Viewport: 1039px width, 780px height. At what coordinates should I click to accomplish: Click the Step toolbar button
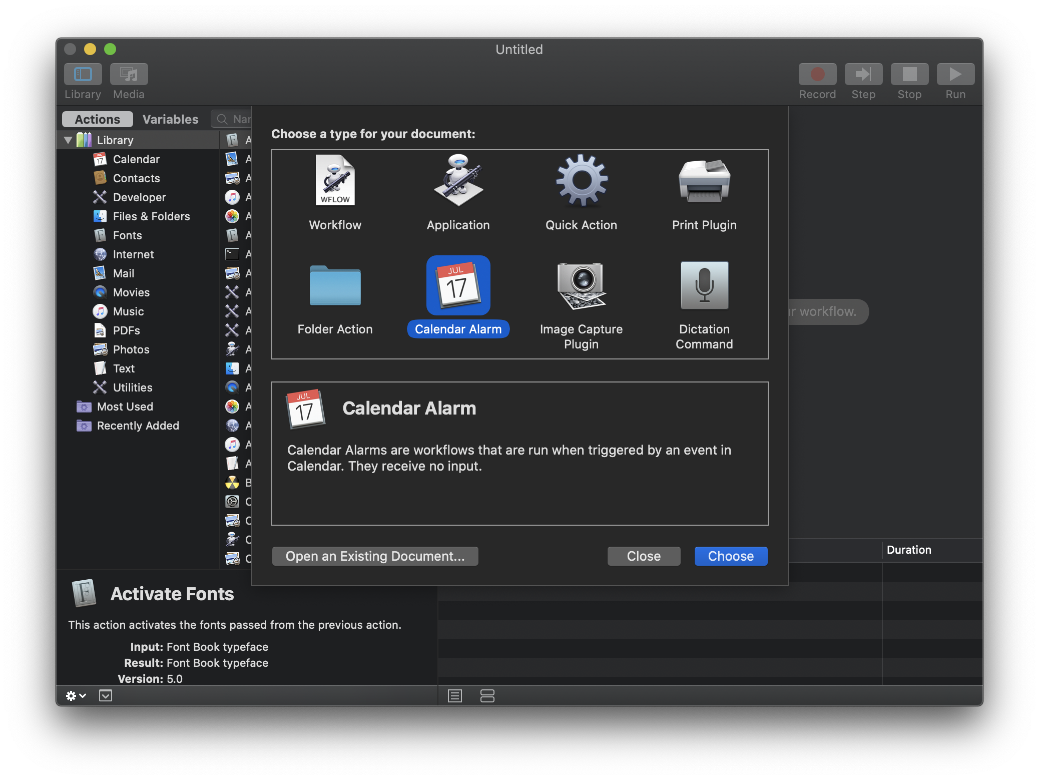pos(863,75)
